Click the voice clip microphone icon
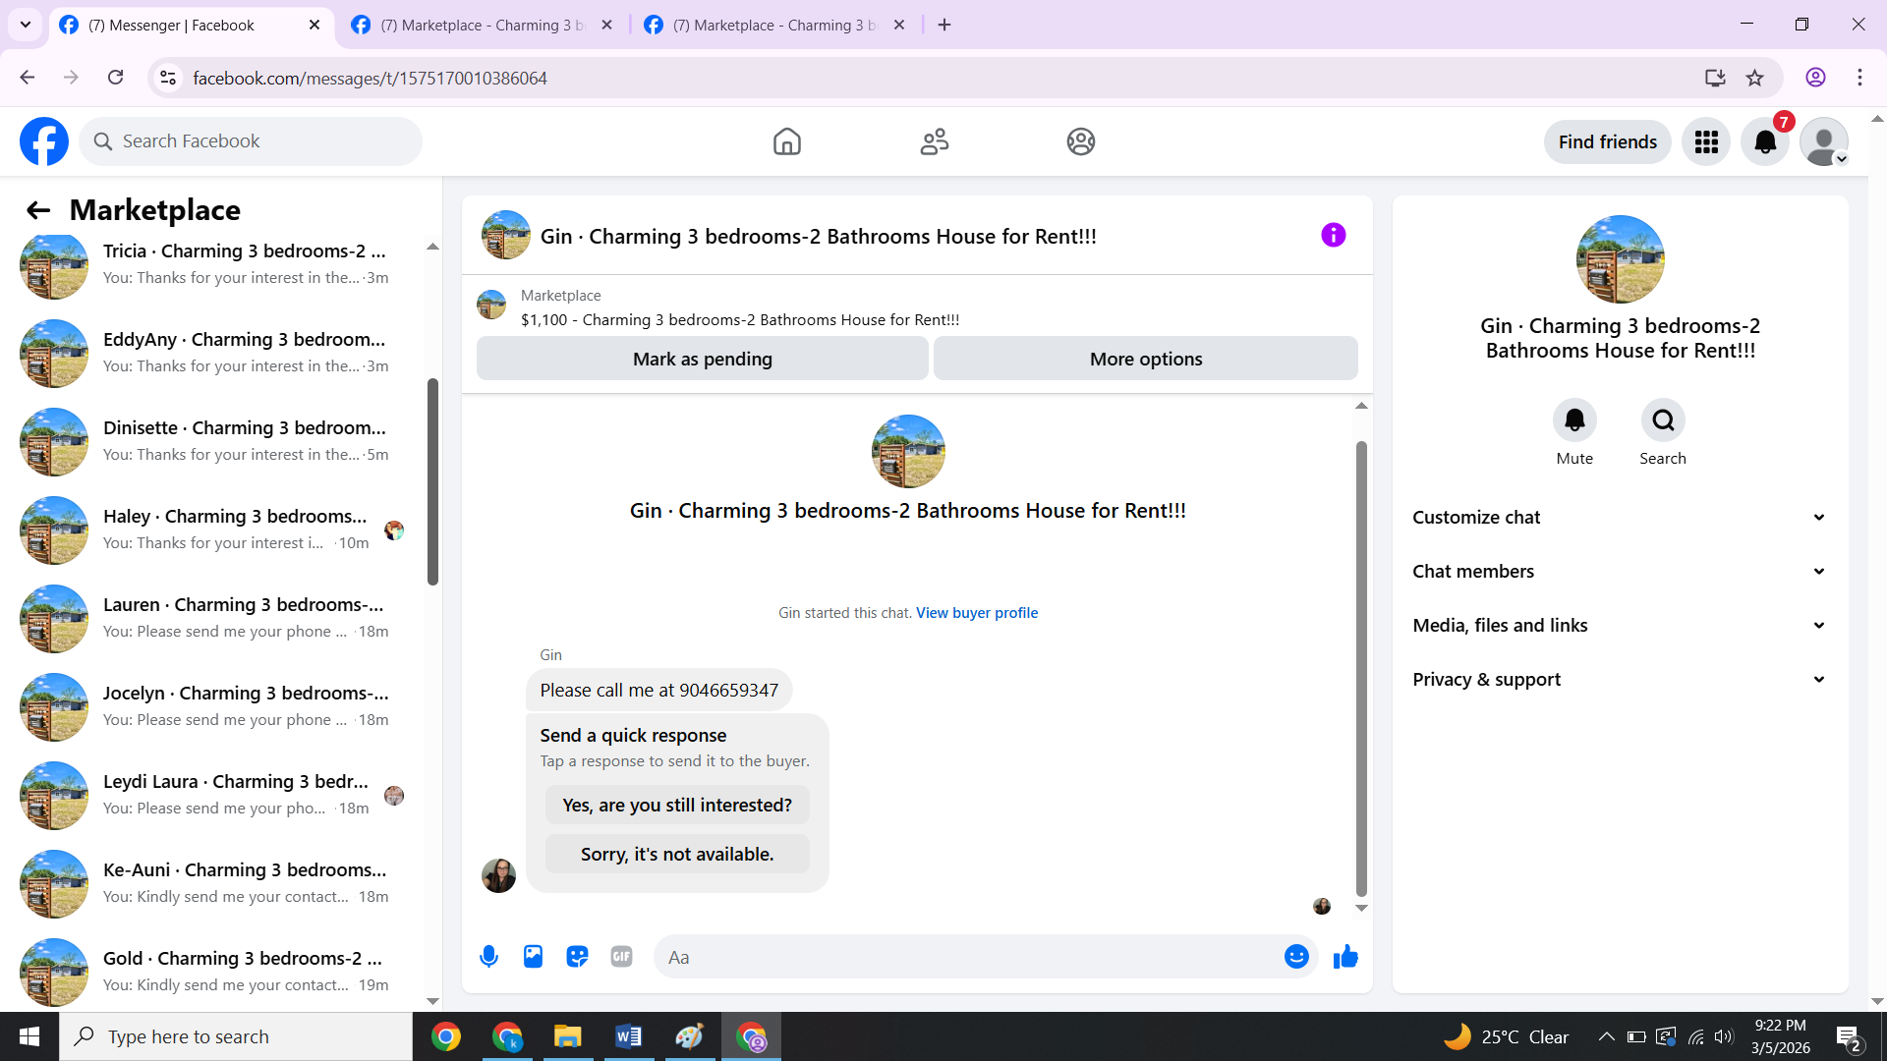 [x=488, y=956]
